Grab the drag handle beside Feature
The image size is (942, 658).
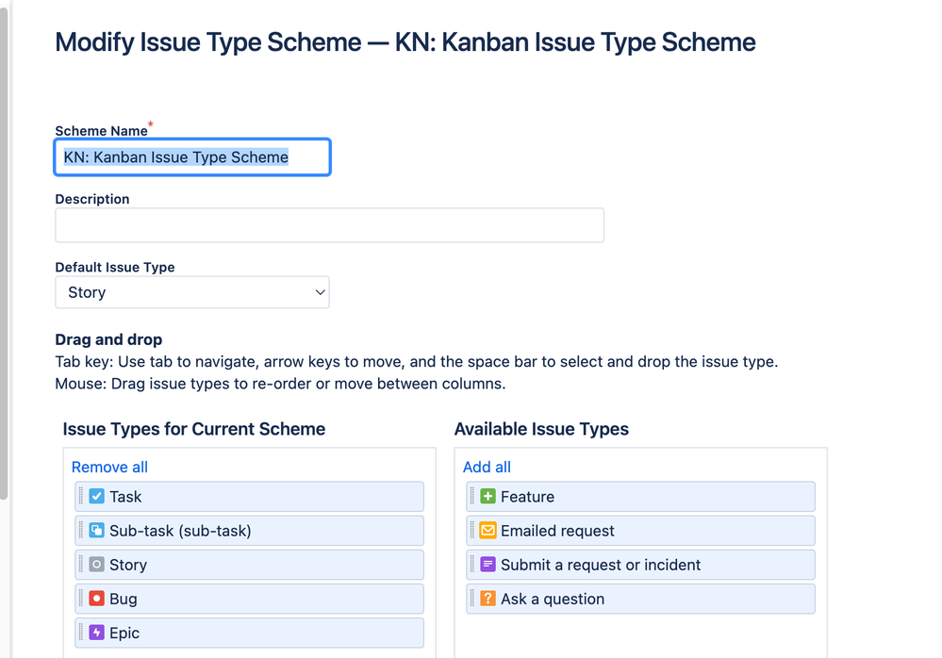472,497
